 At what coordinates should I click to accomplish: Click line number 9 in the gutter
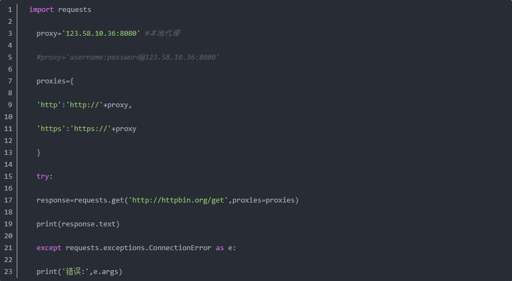(10, 105)
